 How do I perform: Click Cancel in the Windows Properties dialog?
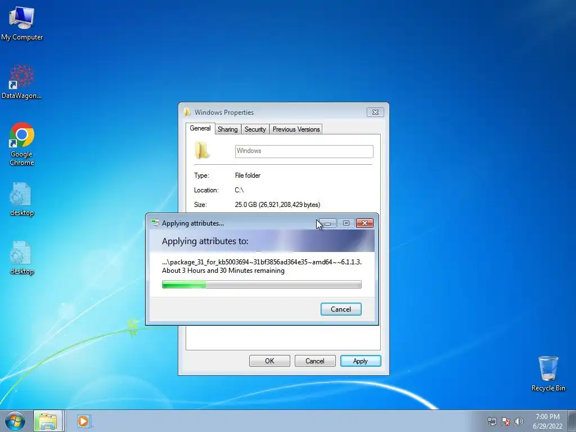(315, 361)
